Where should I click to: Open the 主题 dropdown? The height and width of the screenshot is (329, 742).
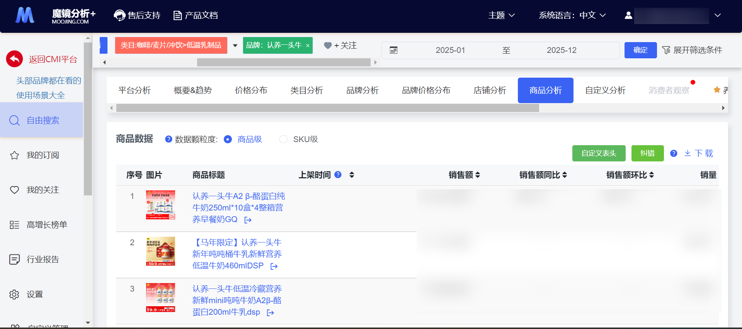coord(502,15)
